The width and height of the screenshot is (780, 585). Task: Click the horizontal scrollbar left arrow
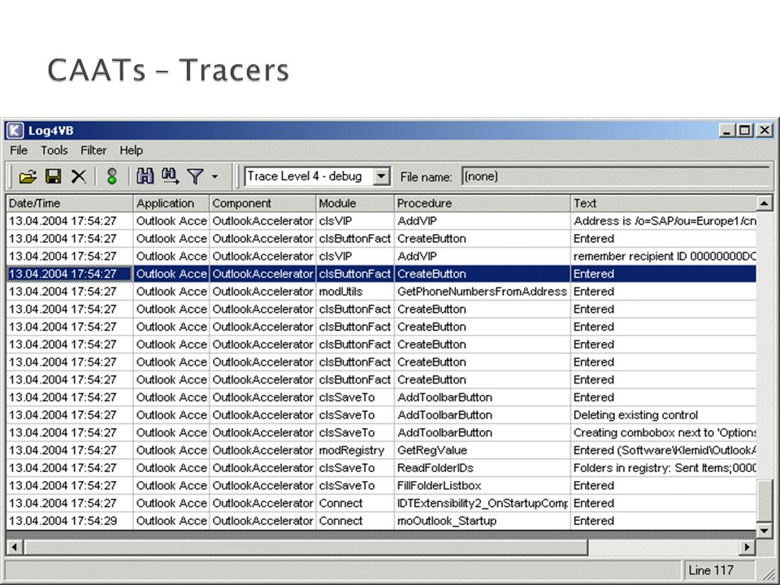[14, 547]
